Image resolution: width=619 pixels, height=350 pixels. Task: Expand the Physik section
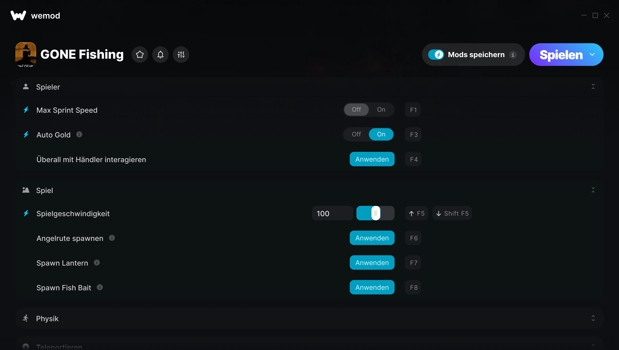pyautogui.click(x=593, y=318)
